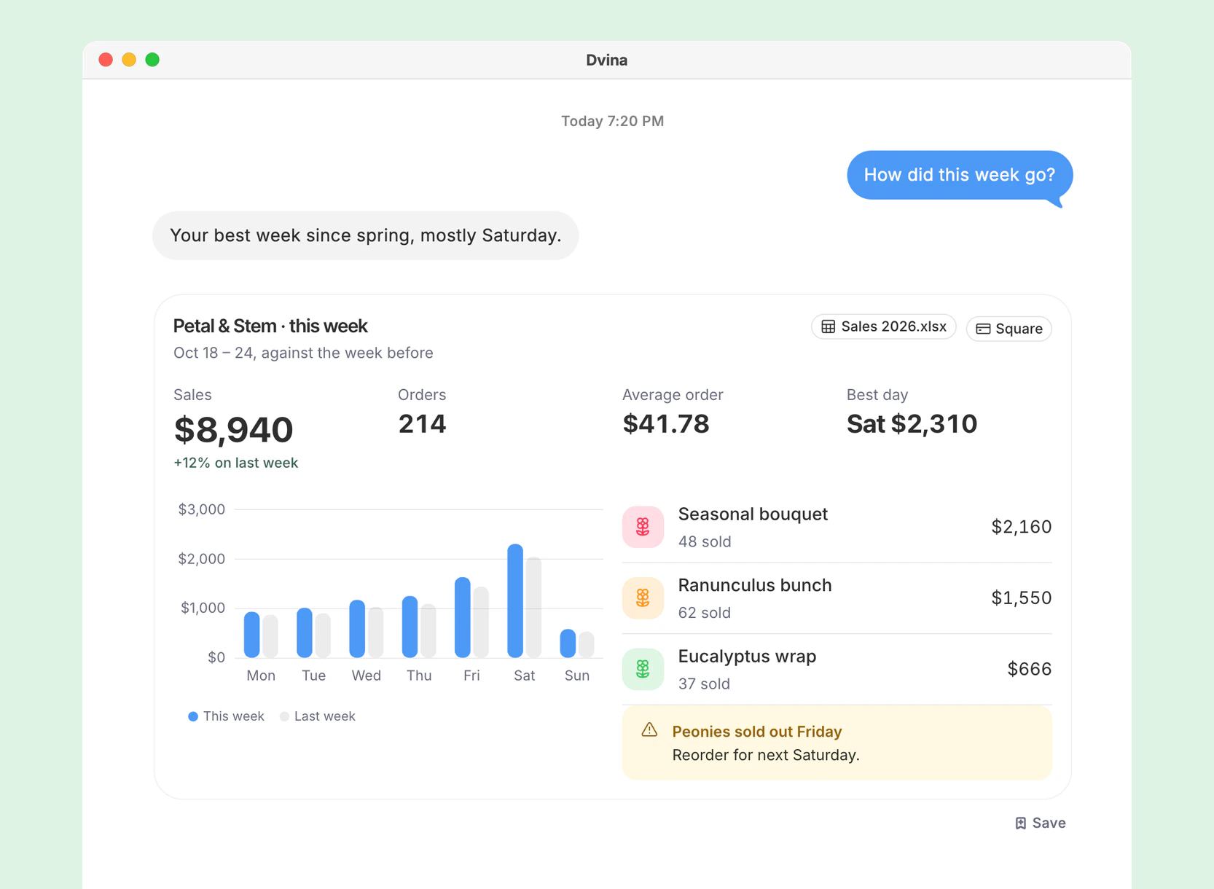The width and height of the screenshot is (1214, 889).
Task: Click the green maximize window button
Action: [x=152, y=60]
